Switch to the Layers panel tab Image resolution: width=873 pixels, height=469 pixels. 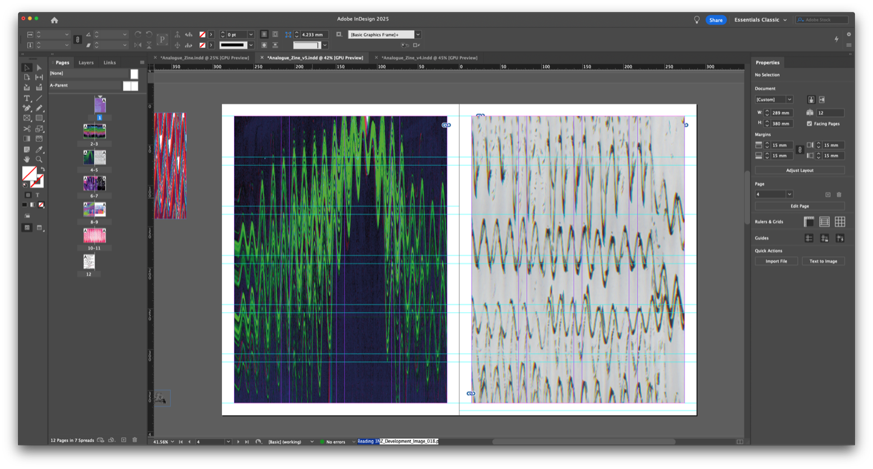(x=86, y=62)
